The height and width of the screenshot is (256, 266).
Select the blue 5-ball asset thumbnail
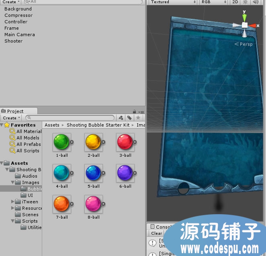93,173
